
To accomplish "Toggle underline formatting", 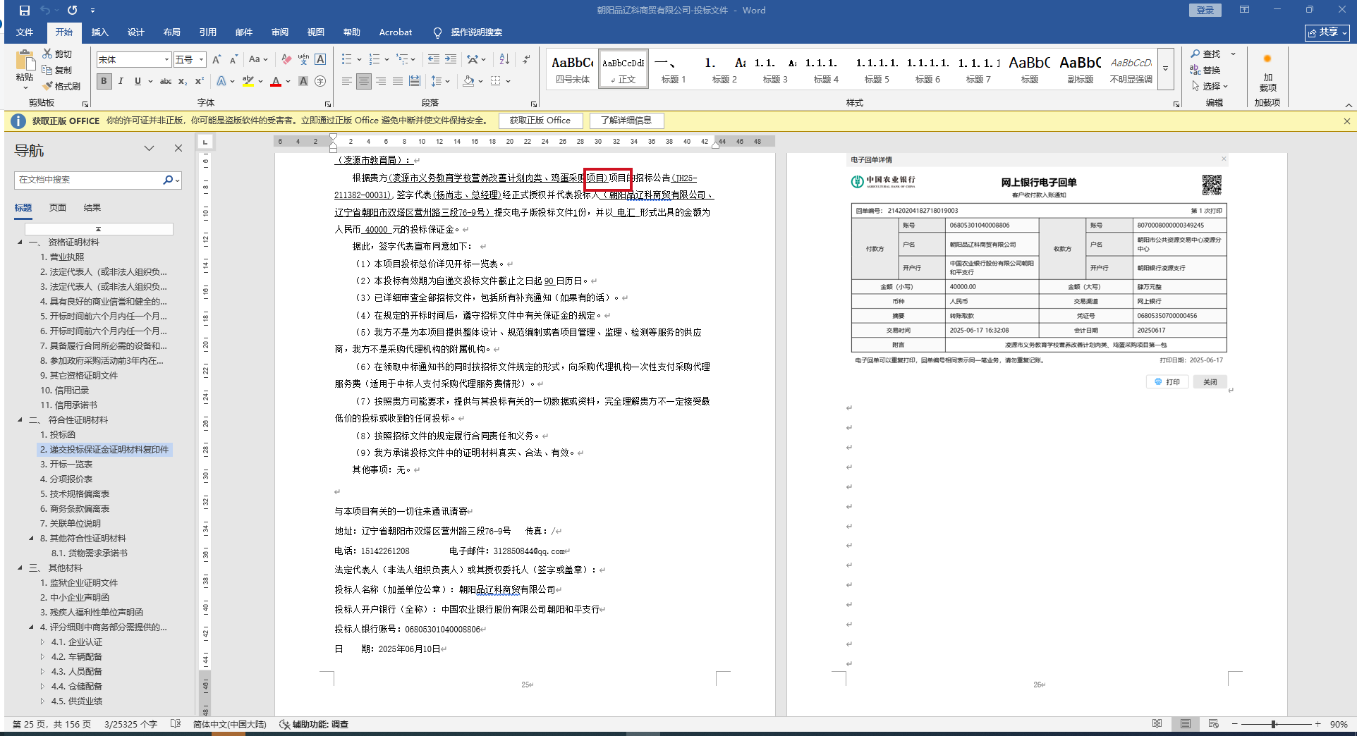I will (138, 82).
